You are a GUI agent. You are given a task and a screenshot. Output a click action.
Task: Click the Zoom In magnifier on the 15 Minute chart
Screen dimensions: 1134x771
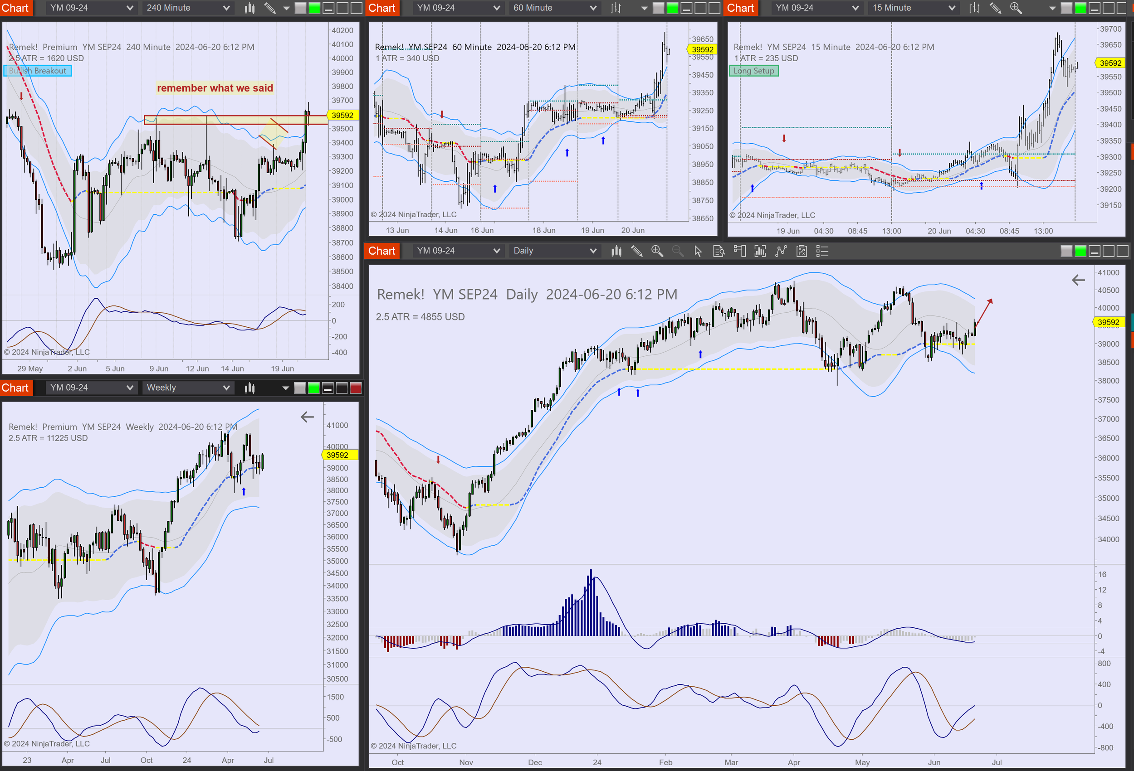point(1016,8)
